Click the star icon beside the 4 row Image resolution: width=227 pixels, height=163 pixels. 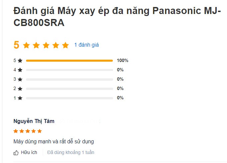20,70
